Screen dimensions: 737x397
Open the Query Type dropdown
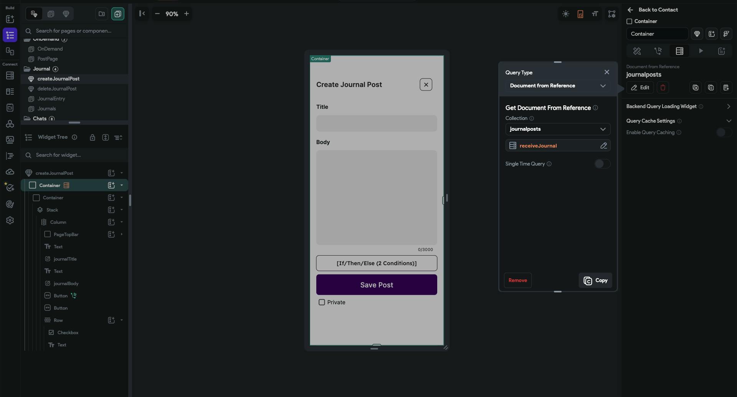tap(558, 86)
